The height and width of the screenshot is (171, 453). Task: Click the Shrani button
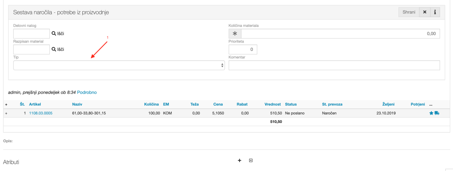coord(409,12)
